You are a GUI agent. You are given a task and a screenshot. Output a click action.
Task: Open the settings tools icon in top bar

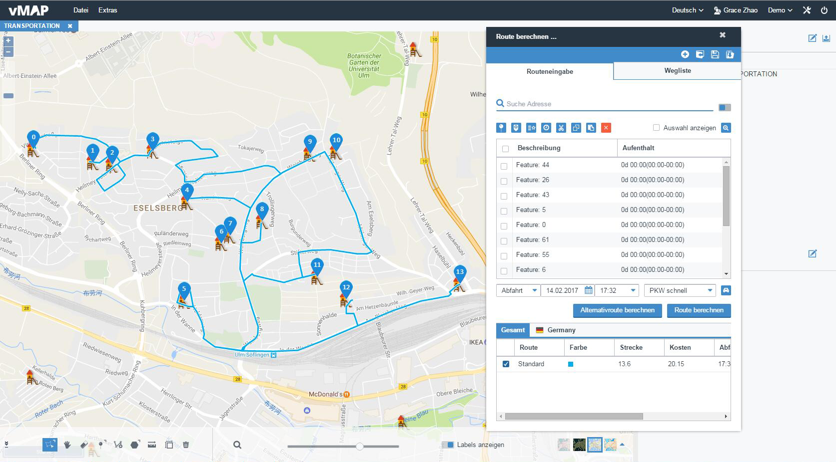click(807, 10)
